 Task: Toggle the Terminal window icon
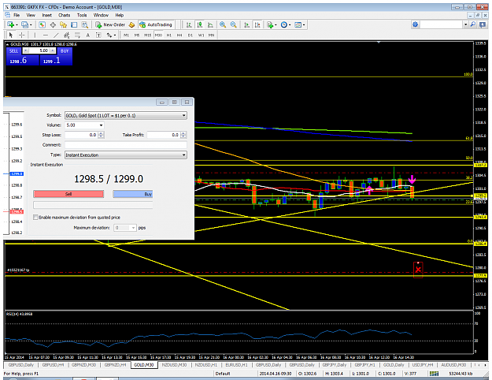(x=74, y=24)
